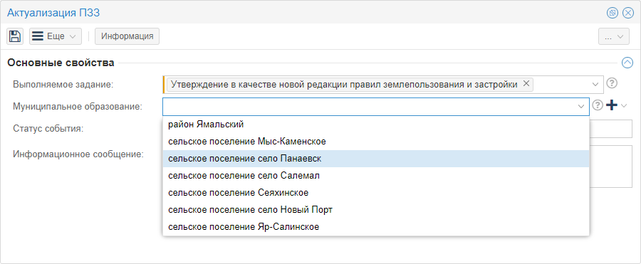
Task: Pick сельское поселение село Салемал
Action: (x=375, y=176)
